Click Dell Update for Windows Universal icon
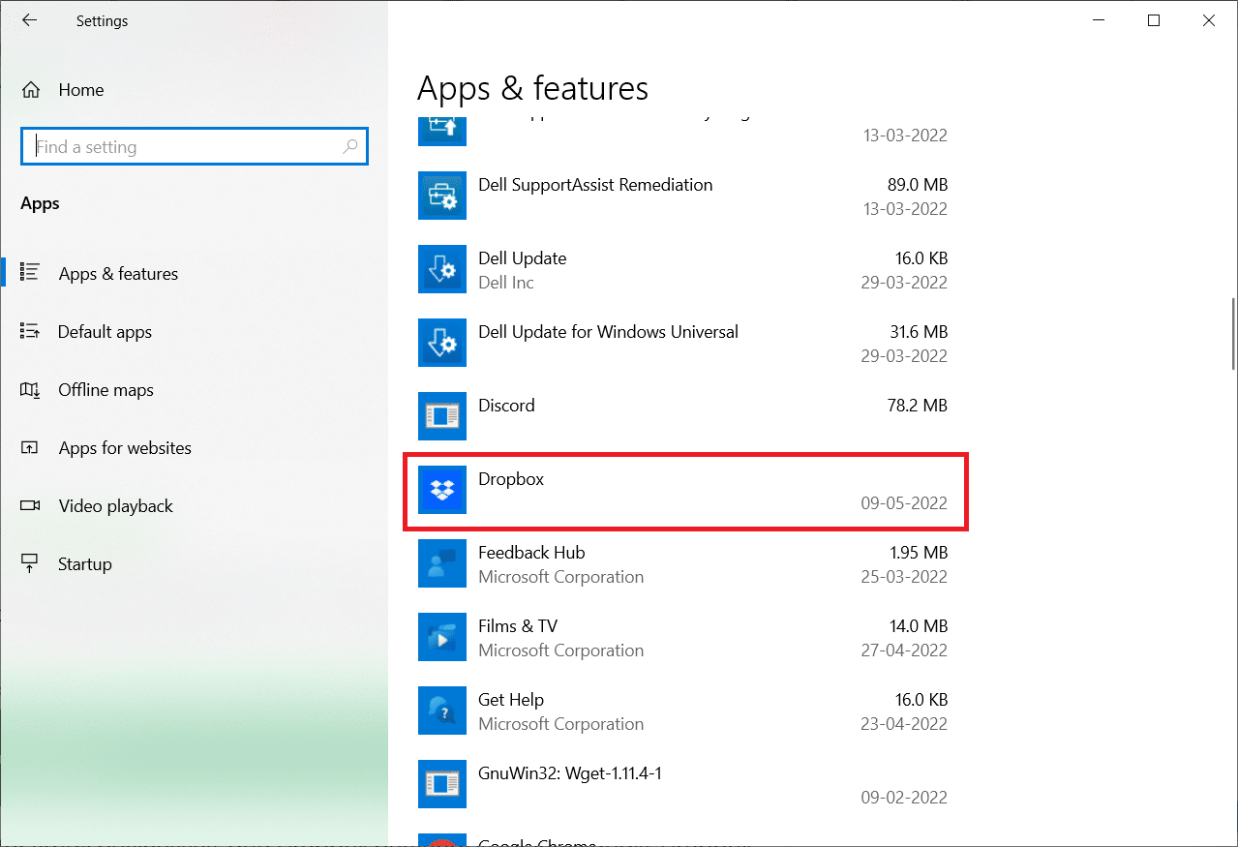 442,344
